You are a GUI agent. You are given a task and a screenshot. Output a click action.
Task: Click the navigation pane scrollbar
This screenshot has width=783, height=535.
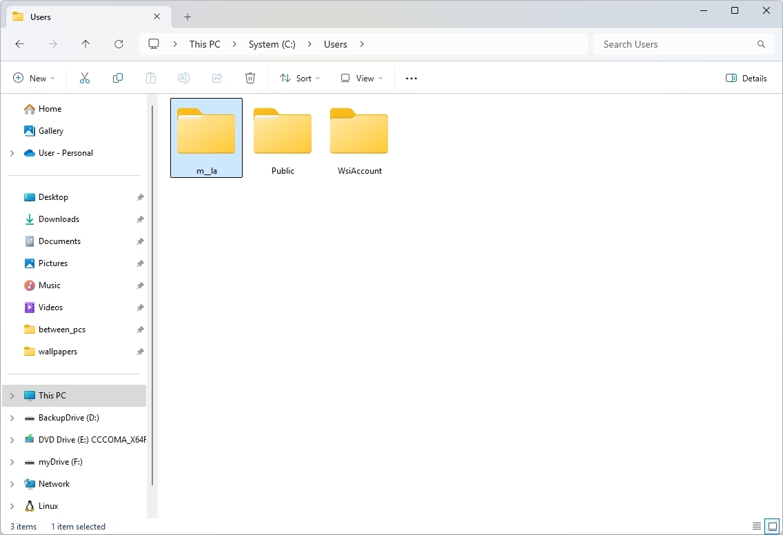point(152,294)
